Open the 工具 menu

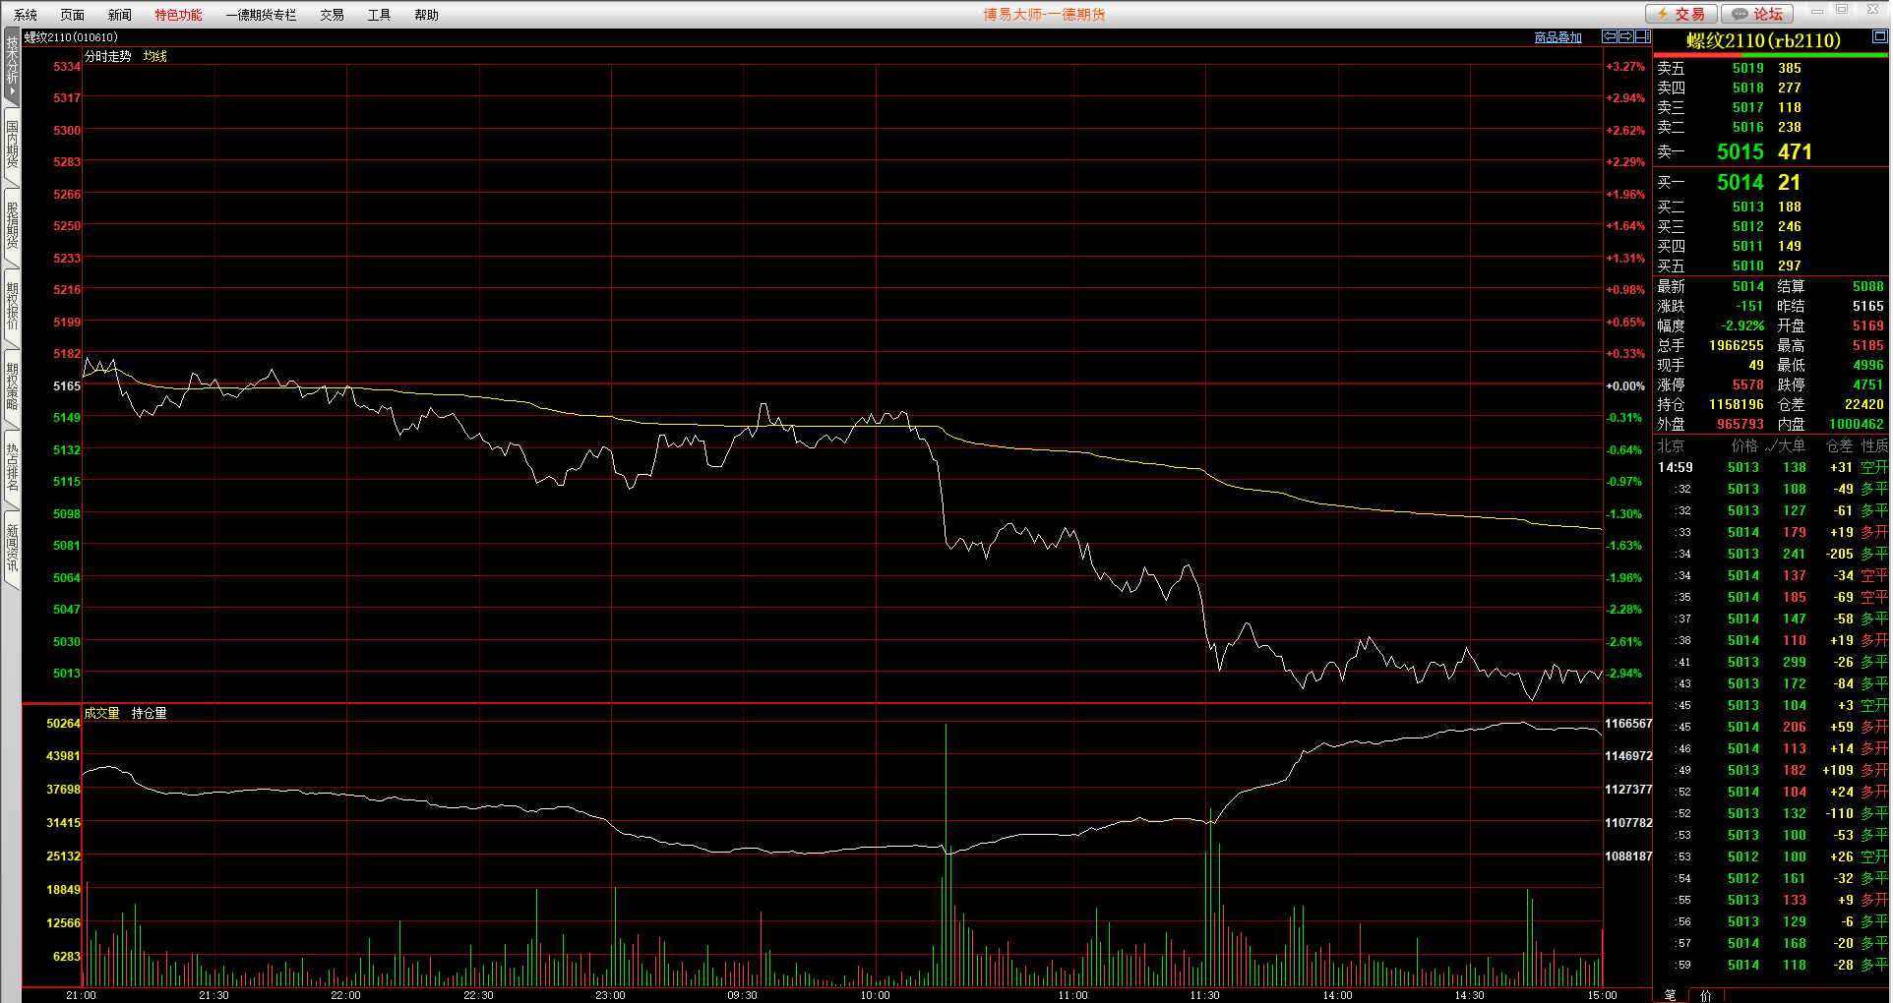pos(379,15)
